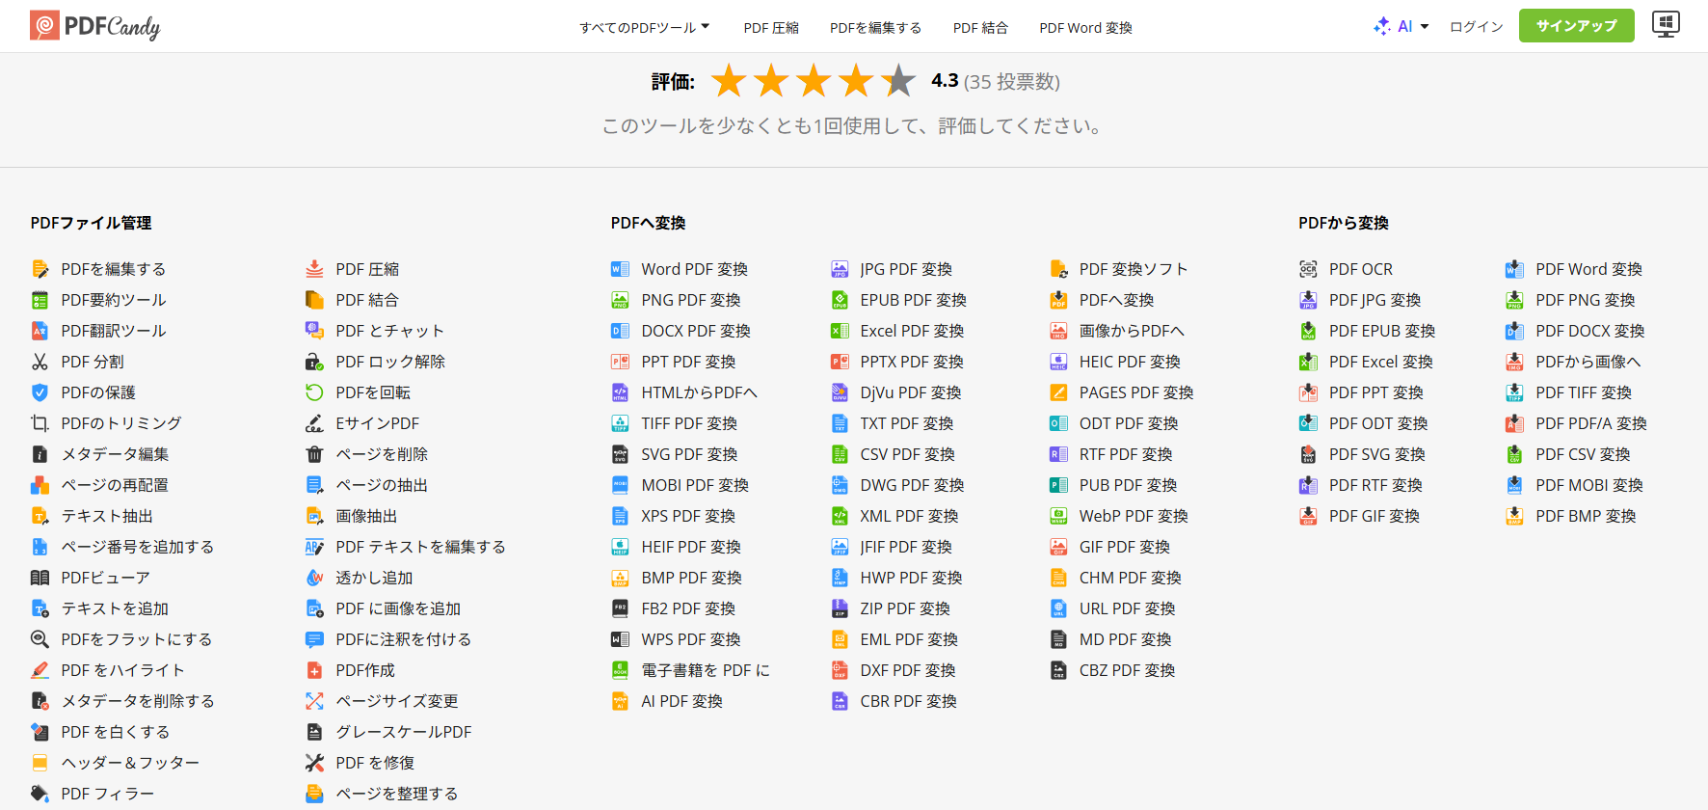Click the signature icon for EサインPDF
This screenshot has width=1708, height=810.
[x=314, y=423]
